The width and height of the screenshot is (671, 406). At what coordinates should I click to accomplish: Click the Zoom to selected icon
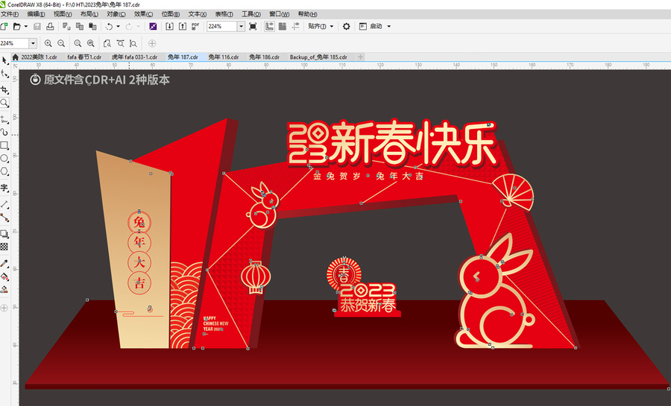click(x=78, y=43)
